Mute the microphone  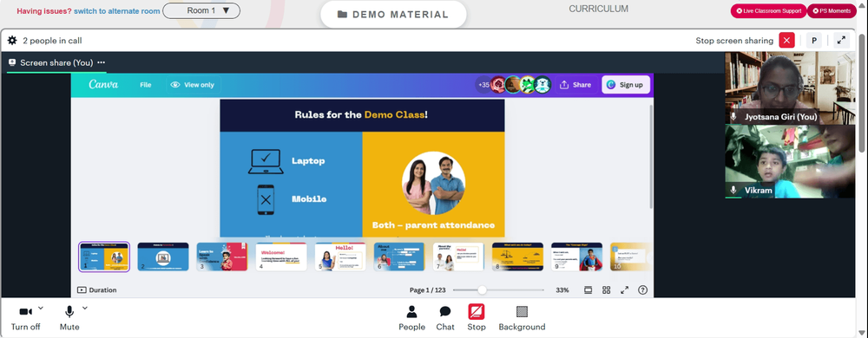pos(69,318)
